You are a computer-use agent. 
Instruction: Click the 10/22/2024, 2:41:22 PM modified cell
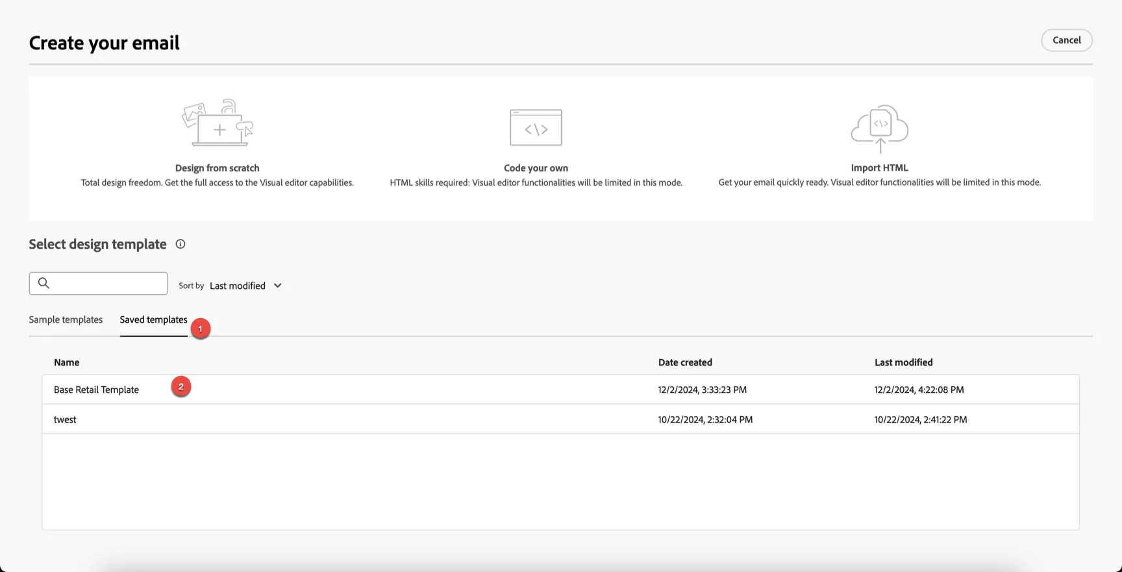921,419
